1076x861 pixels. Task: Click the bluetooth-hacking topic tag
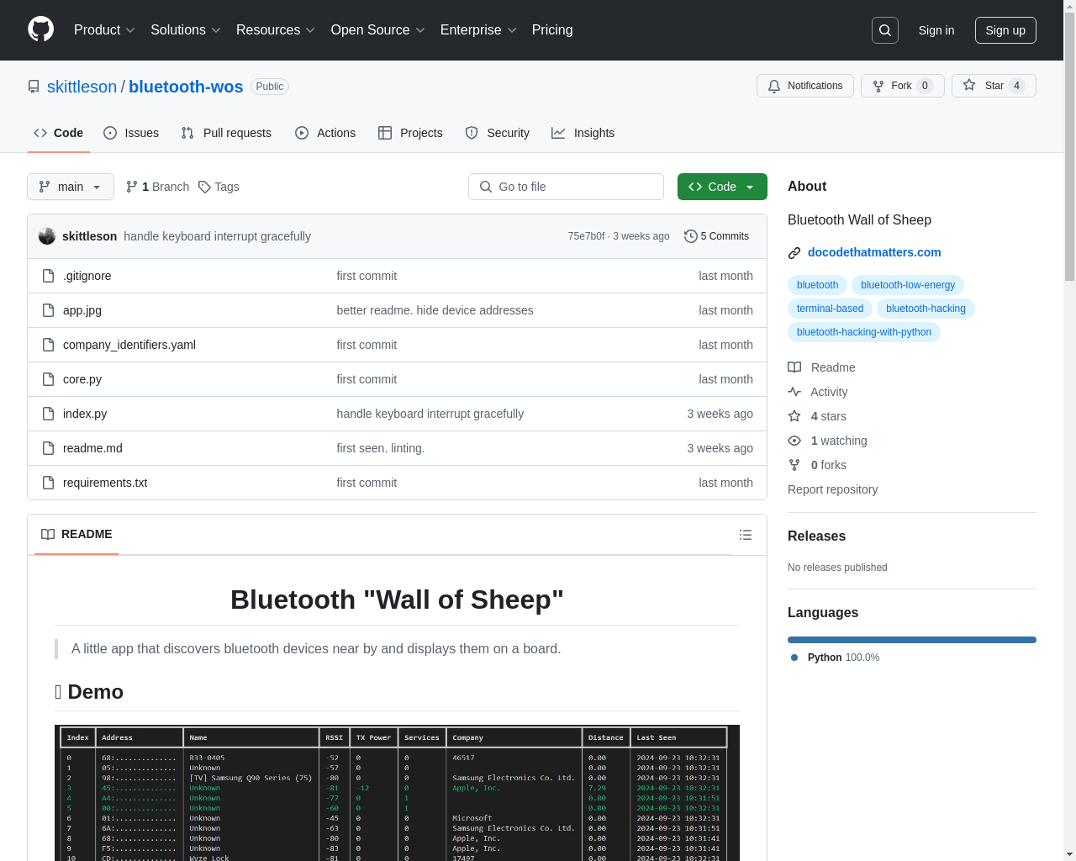click(926, 309)
